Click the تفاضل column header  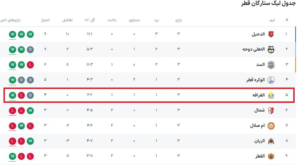(x=68, y=20)
